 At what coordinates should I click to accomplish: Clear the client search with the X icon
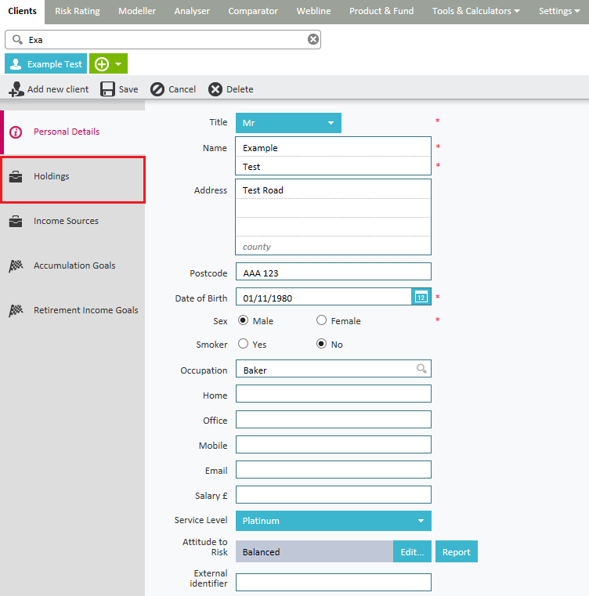click(x=313, y=39)
